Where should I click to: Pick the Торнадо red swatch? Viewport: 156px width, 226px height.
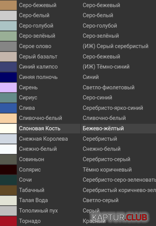coord(8,221)
